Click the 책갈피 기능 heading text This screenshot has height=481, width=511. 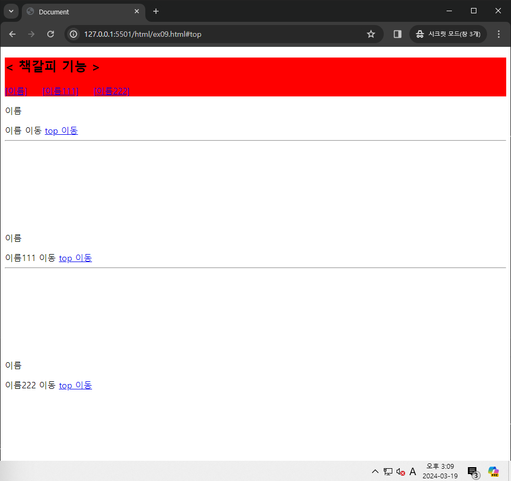coord(53,67)
